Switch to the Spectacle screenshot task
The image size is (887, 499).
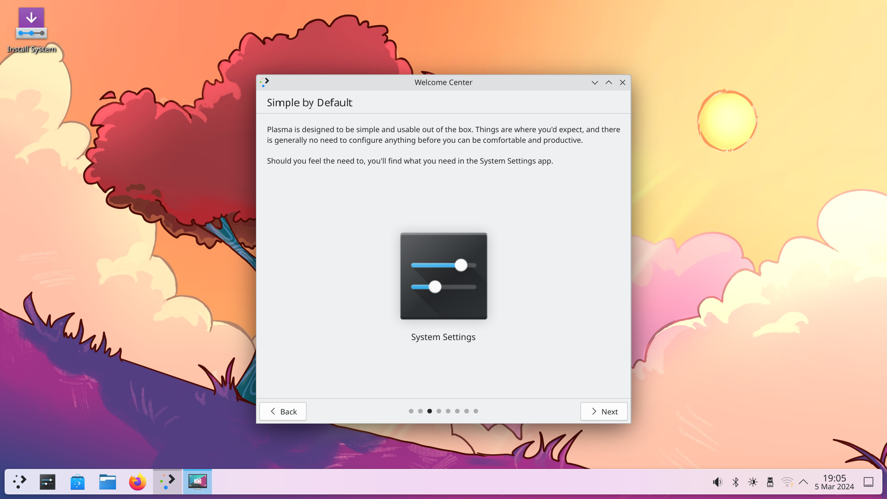click(197, 482)
